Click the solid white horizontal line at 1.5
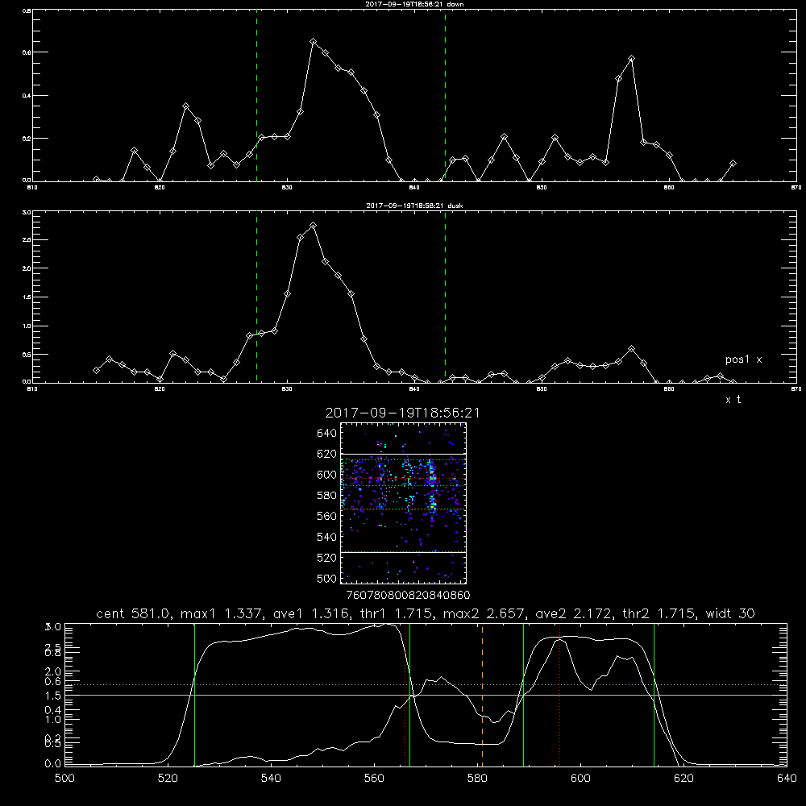Screen dimensions: 806x806 pyautogui.click(x=426, y=695)
